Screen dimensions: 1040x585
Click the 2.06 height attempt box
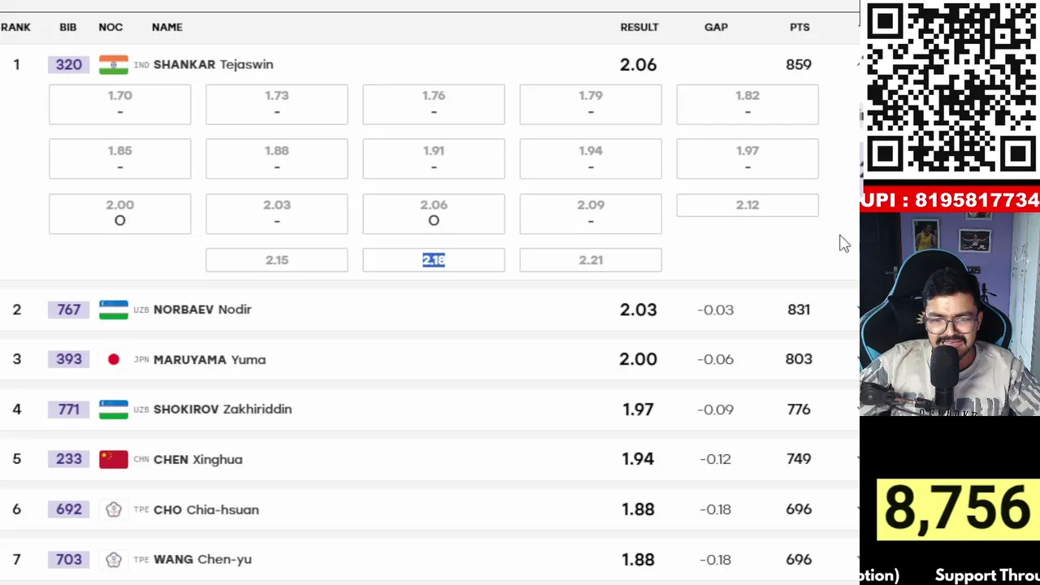coord(434,214)
